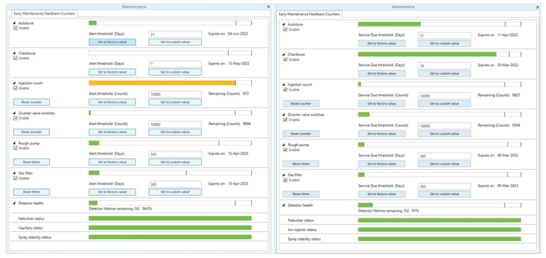Disable Diverter valve switches counter, right window
The width and height of the screenshot is (546, 258).
[285, 120]
